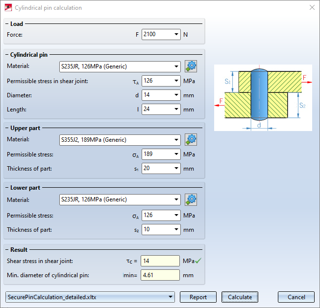Close the Cylindrical pin calculation dialog
The height and width of the screenshot is (308, 320).
tap(312, 7)
